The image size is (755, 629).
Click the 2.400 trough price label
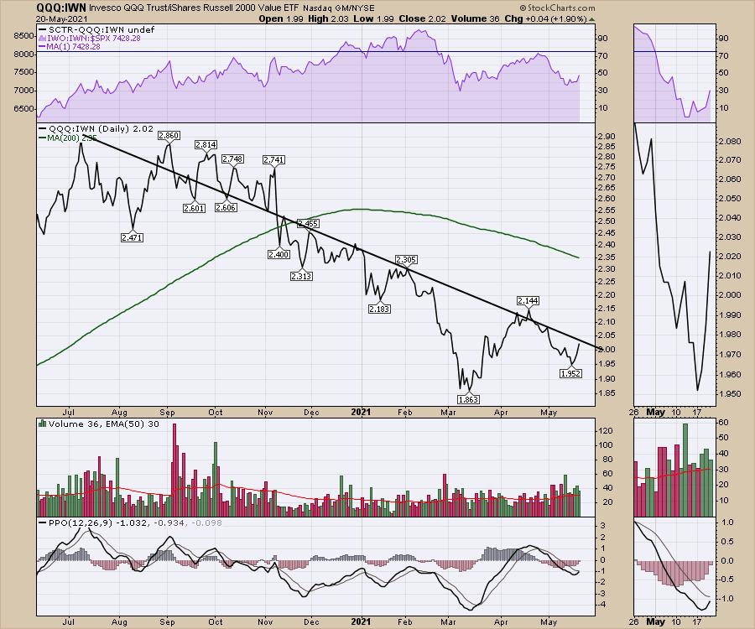279,254
